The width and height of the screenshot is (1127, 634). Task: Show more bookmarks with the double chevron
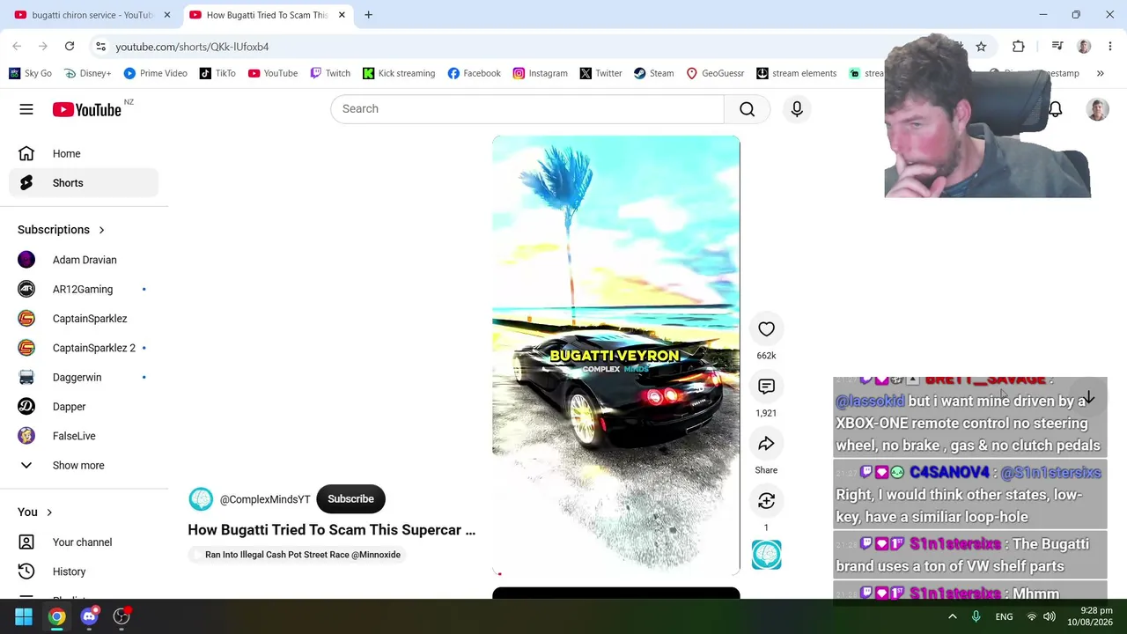[x=1100, y=73]
